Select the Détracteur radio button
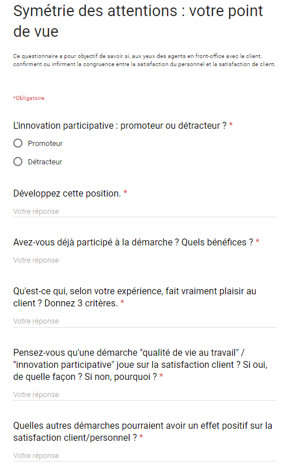Image resolution: width=289 pixels, height=469 pixels. (18, 162)
